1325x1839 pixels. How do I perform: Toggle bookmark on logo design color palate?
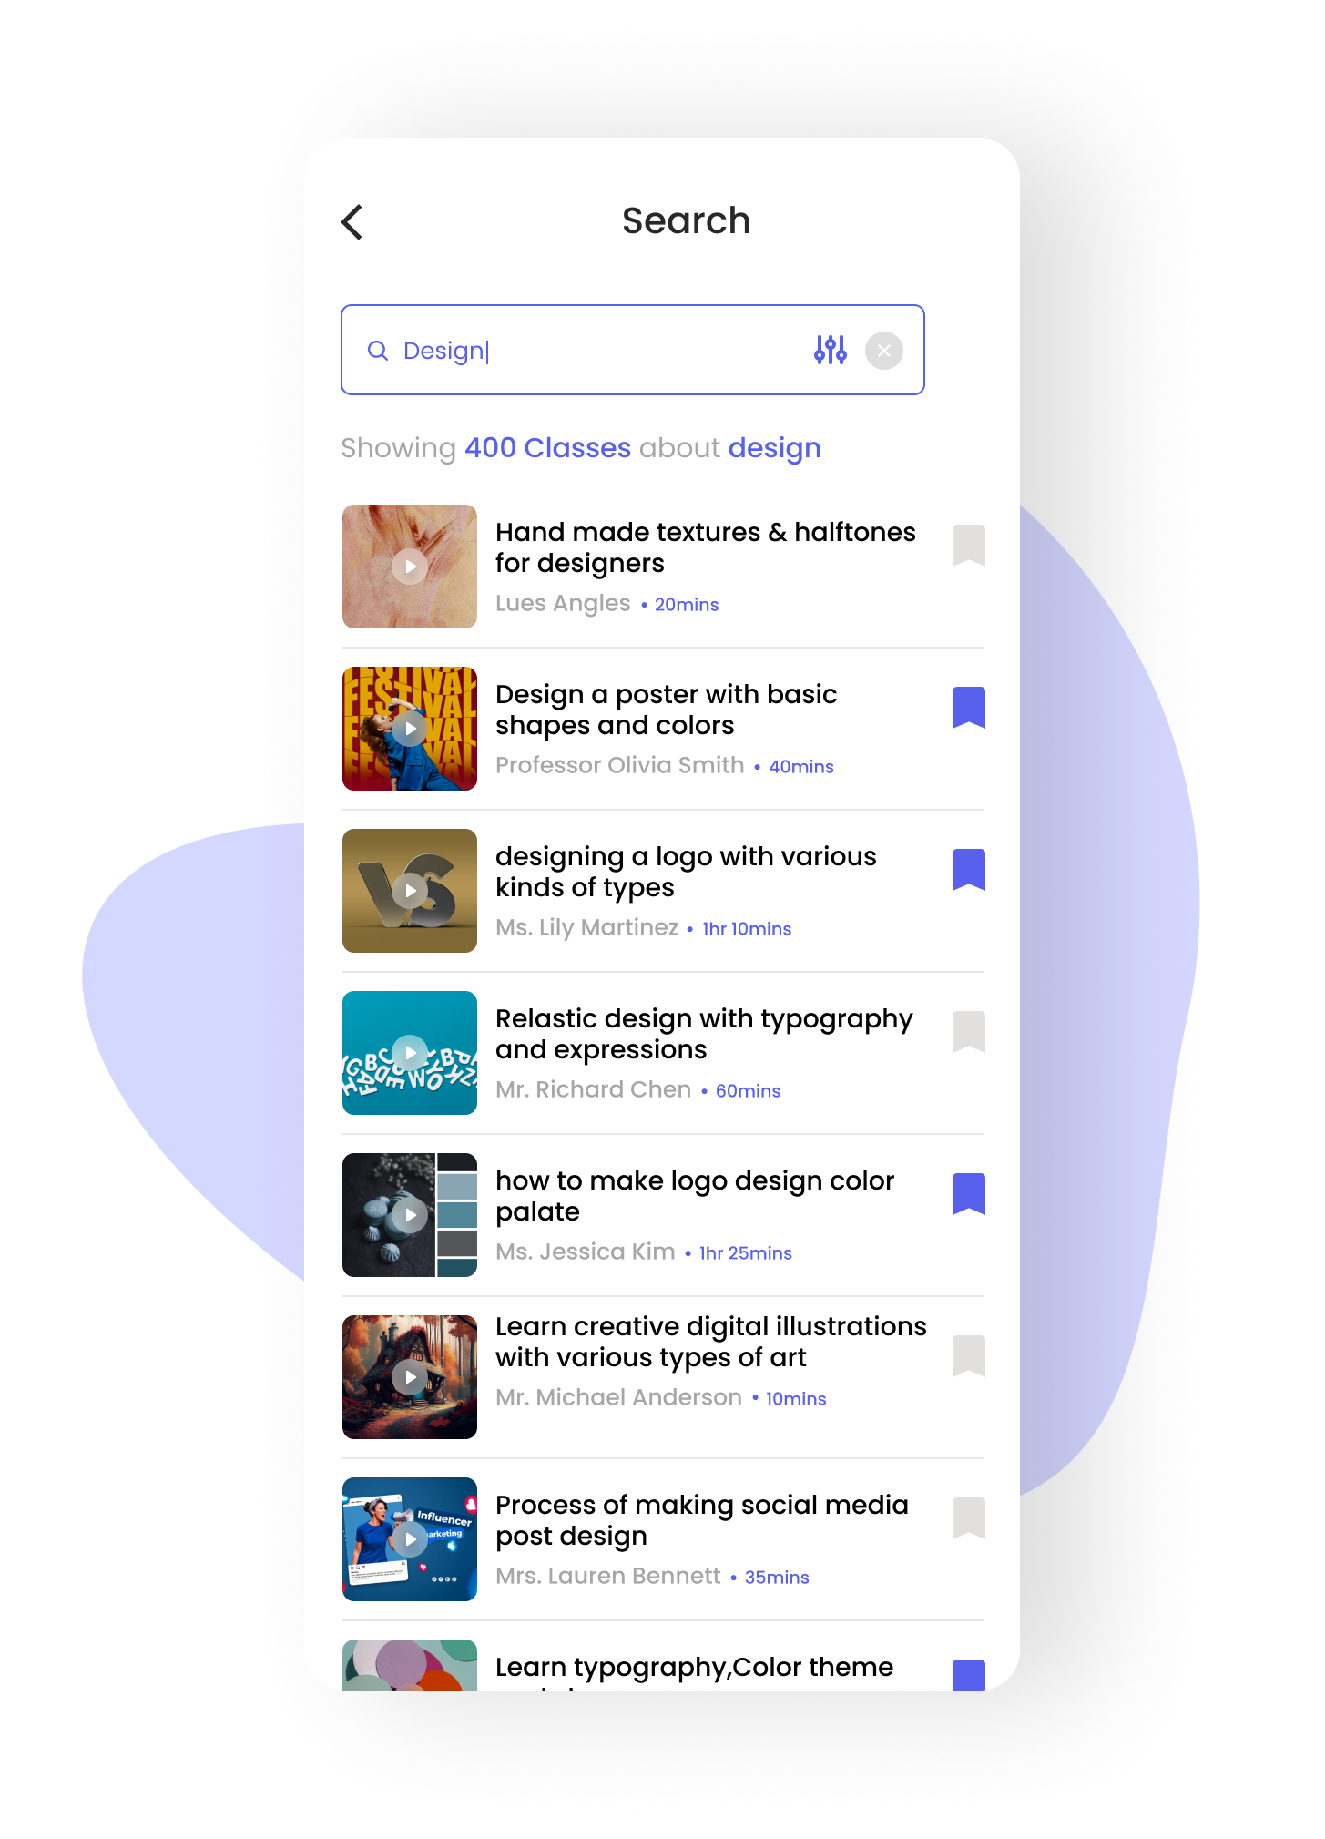click(x=968, y=1193)
